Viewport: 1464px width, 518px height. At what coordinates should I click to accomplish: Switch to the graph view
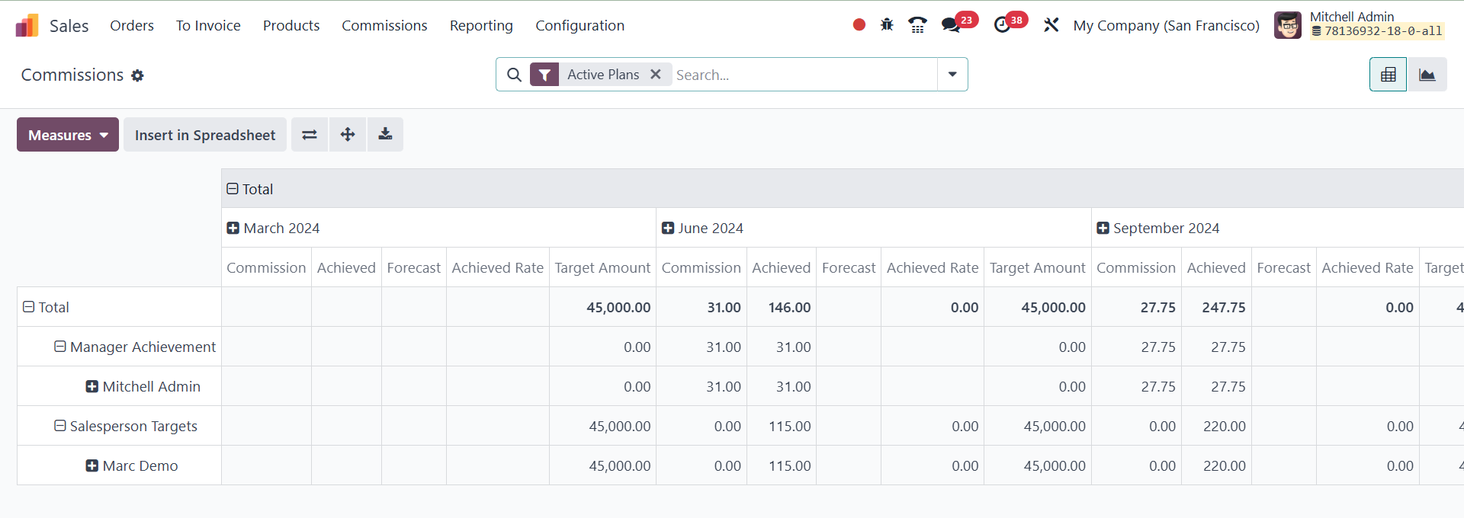(1427, 75)
